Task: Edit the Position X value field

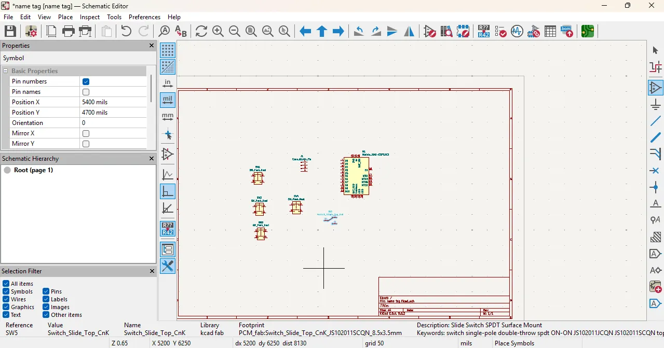Action: tap(113, 102)
